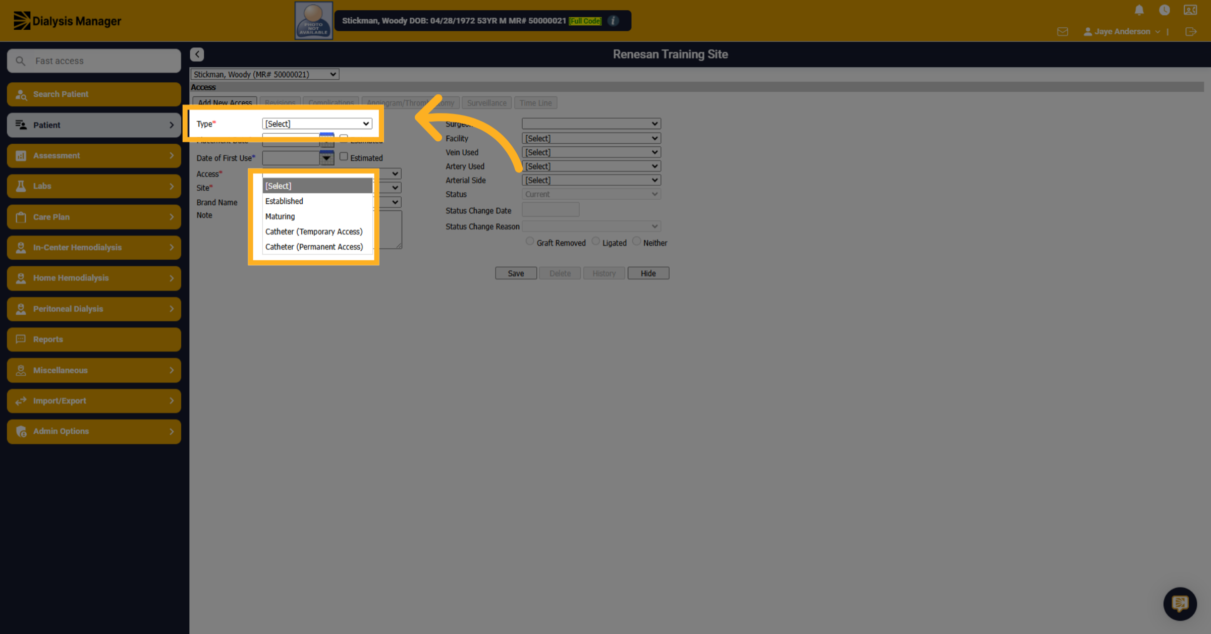This screenshot has width=1211, height=634.
Task: Click the Reports icon in sidebar
Action: tap(21, 339)
